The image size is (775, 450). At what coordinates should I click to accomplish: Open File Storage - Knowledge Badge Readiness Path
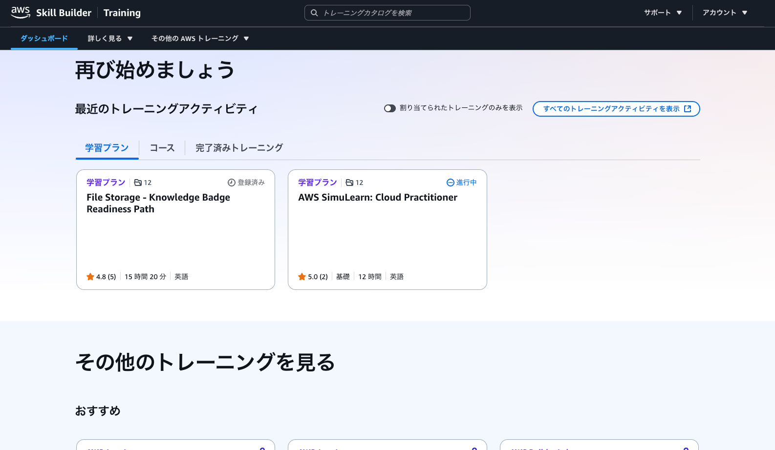tap(158, 203)
